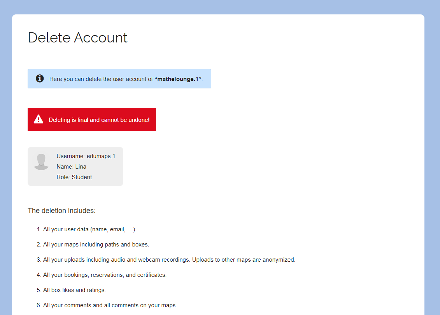Click 'The deletion includes:' subheading
Screen dimensions: 440x315
(61, 211)
